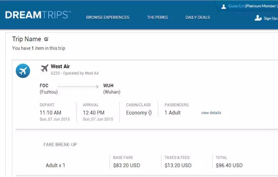Click the Guoyi Lin account name
This screenshot has width=278, height=177.
[x=236, y=7]
